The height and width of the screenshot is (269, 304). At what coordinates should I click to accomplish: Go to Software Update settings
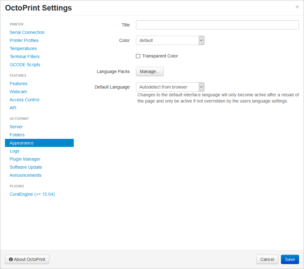26,167
